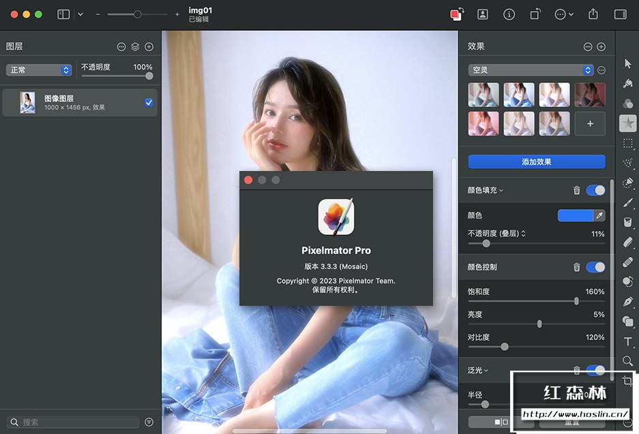This screenshot has width=639, height=434.
Task: Open the sidebar view options chevron
Action: pyautogui.click(x=80, y=14)
